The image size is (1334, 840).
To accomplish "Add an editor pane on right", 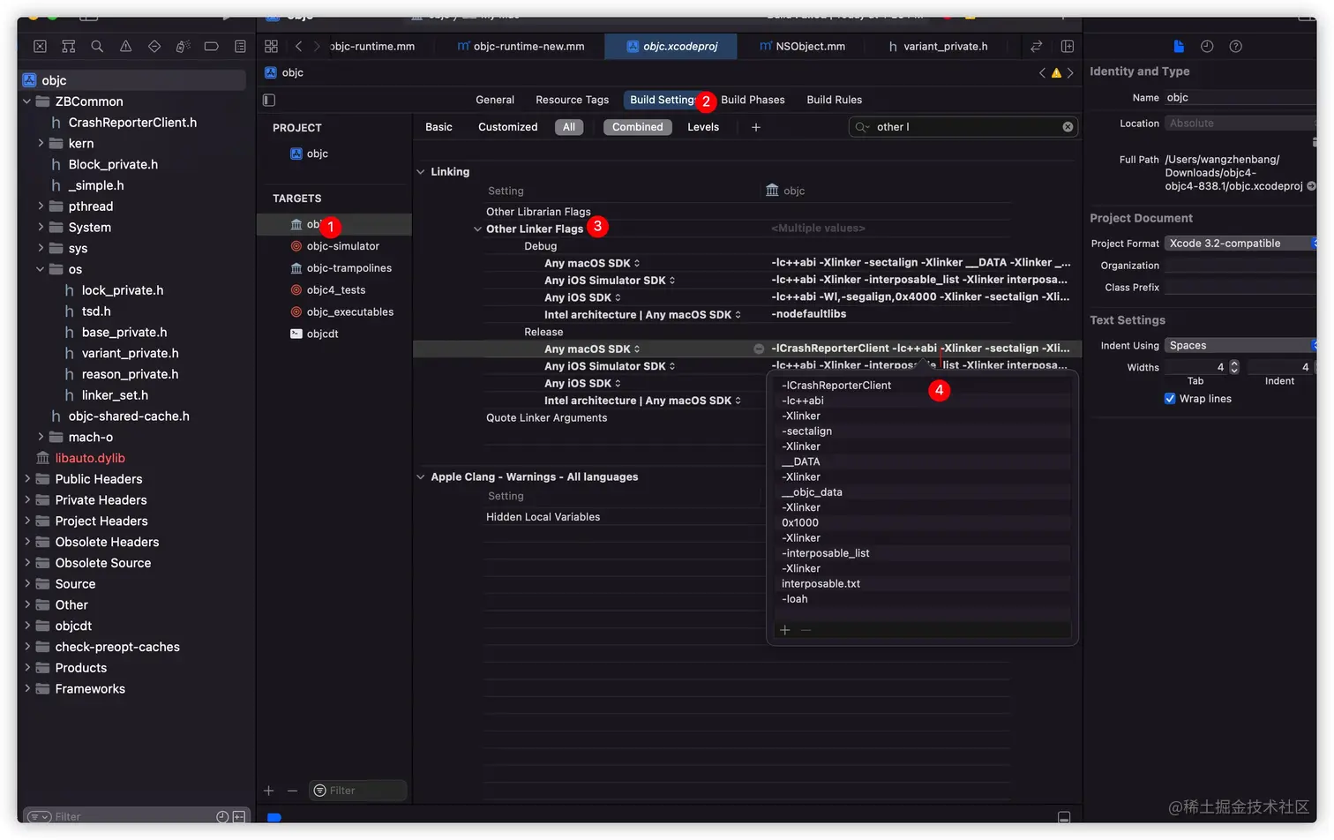I will [x=1067, y=46].
